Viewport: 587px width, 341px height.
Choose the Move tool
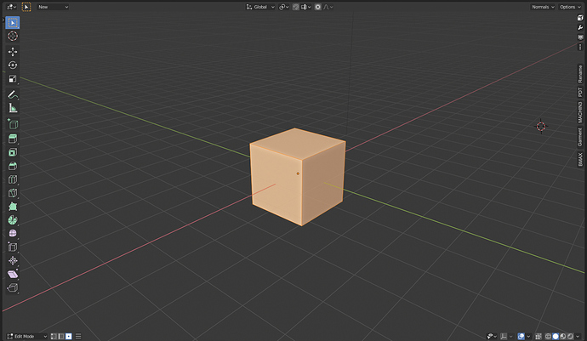click(x=13, y=52)
